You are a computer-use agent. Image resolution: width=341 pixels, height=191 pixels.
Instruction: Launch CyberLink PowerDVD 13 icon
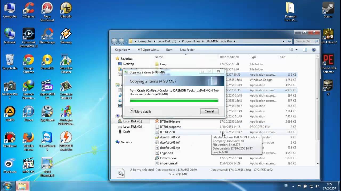[29, 38]
